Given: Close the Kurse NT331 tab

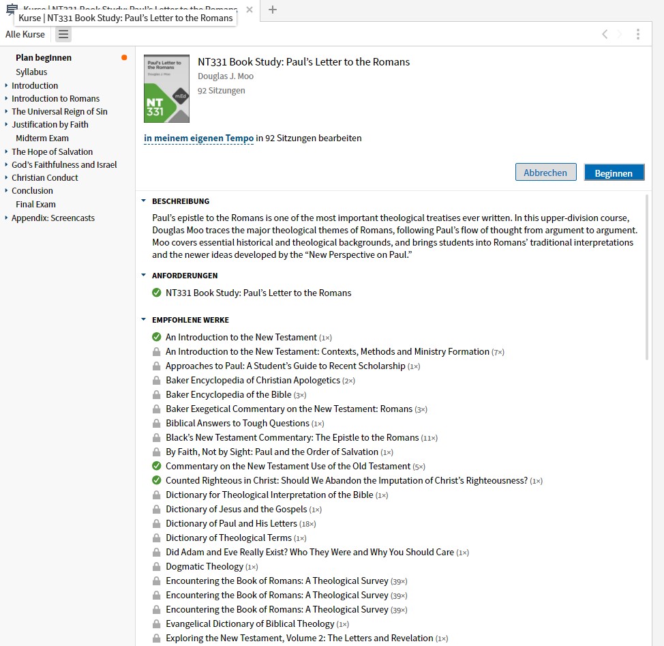Looking at the screenshot, I should (250, 10).
